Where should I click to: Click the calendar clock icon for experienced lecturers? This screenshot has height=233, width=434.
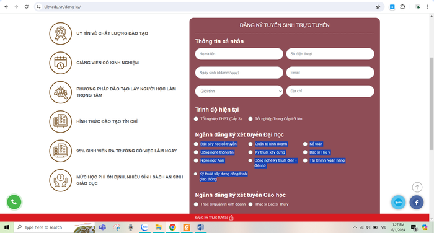[x=61, y=63]
